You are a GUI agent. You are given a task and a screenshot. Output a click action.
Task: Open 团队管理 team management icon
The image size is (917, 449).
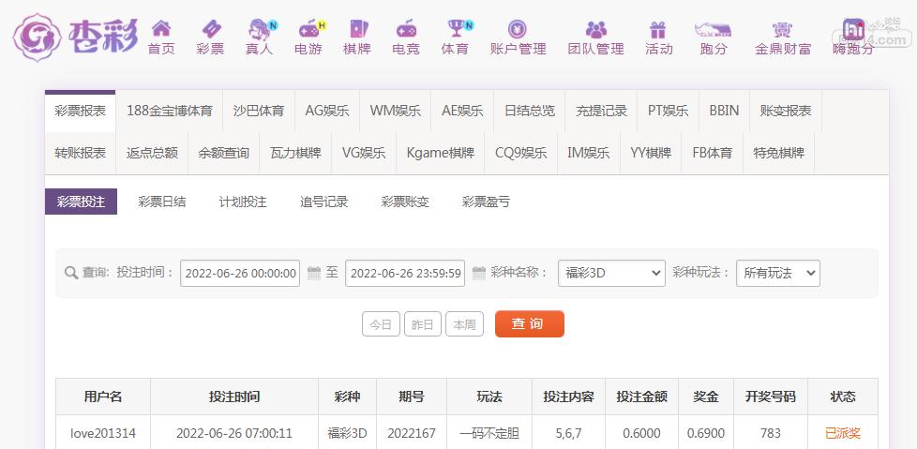[595, 30]
